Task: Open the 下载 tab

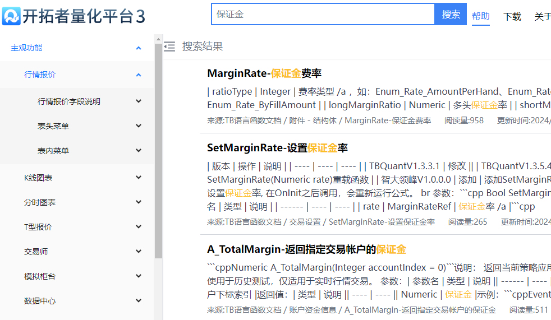Action: point(512,16)
